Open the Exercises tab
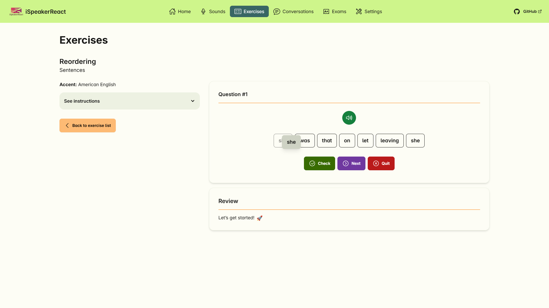The height and width of the screenshot is (308, 549). [x=249, y=11]
